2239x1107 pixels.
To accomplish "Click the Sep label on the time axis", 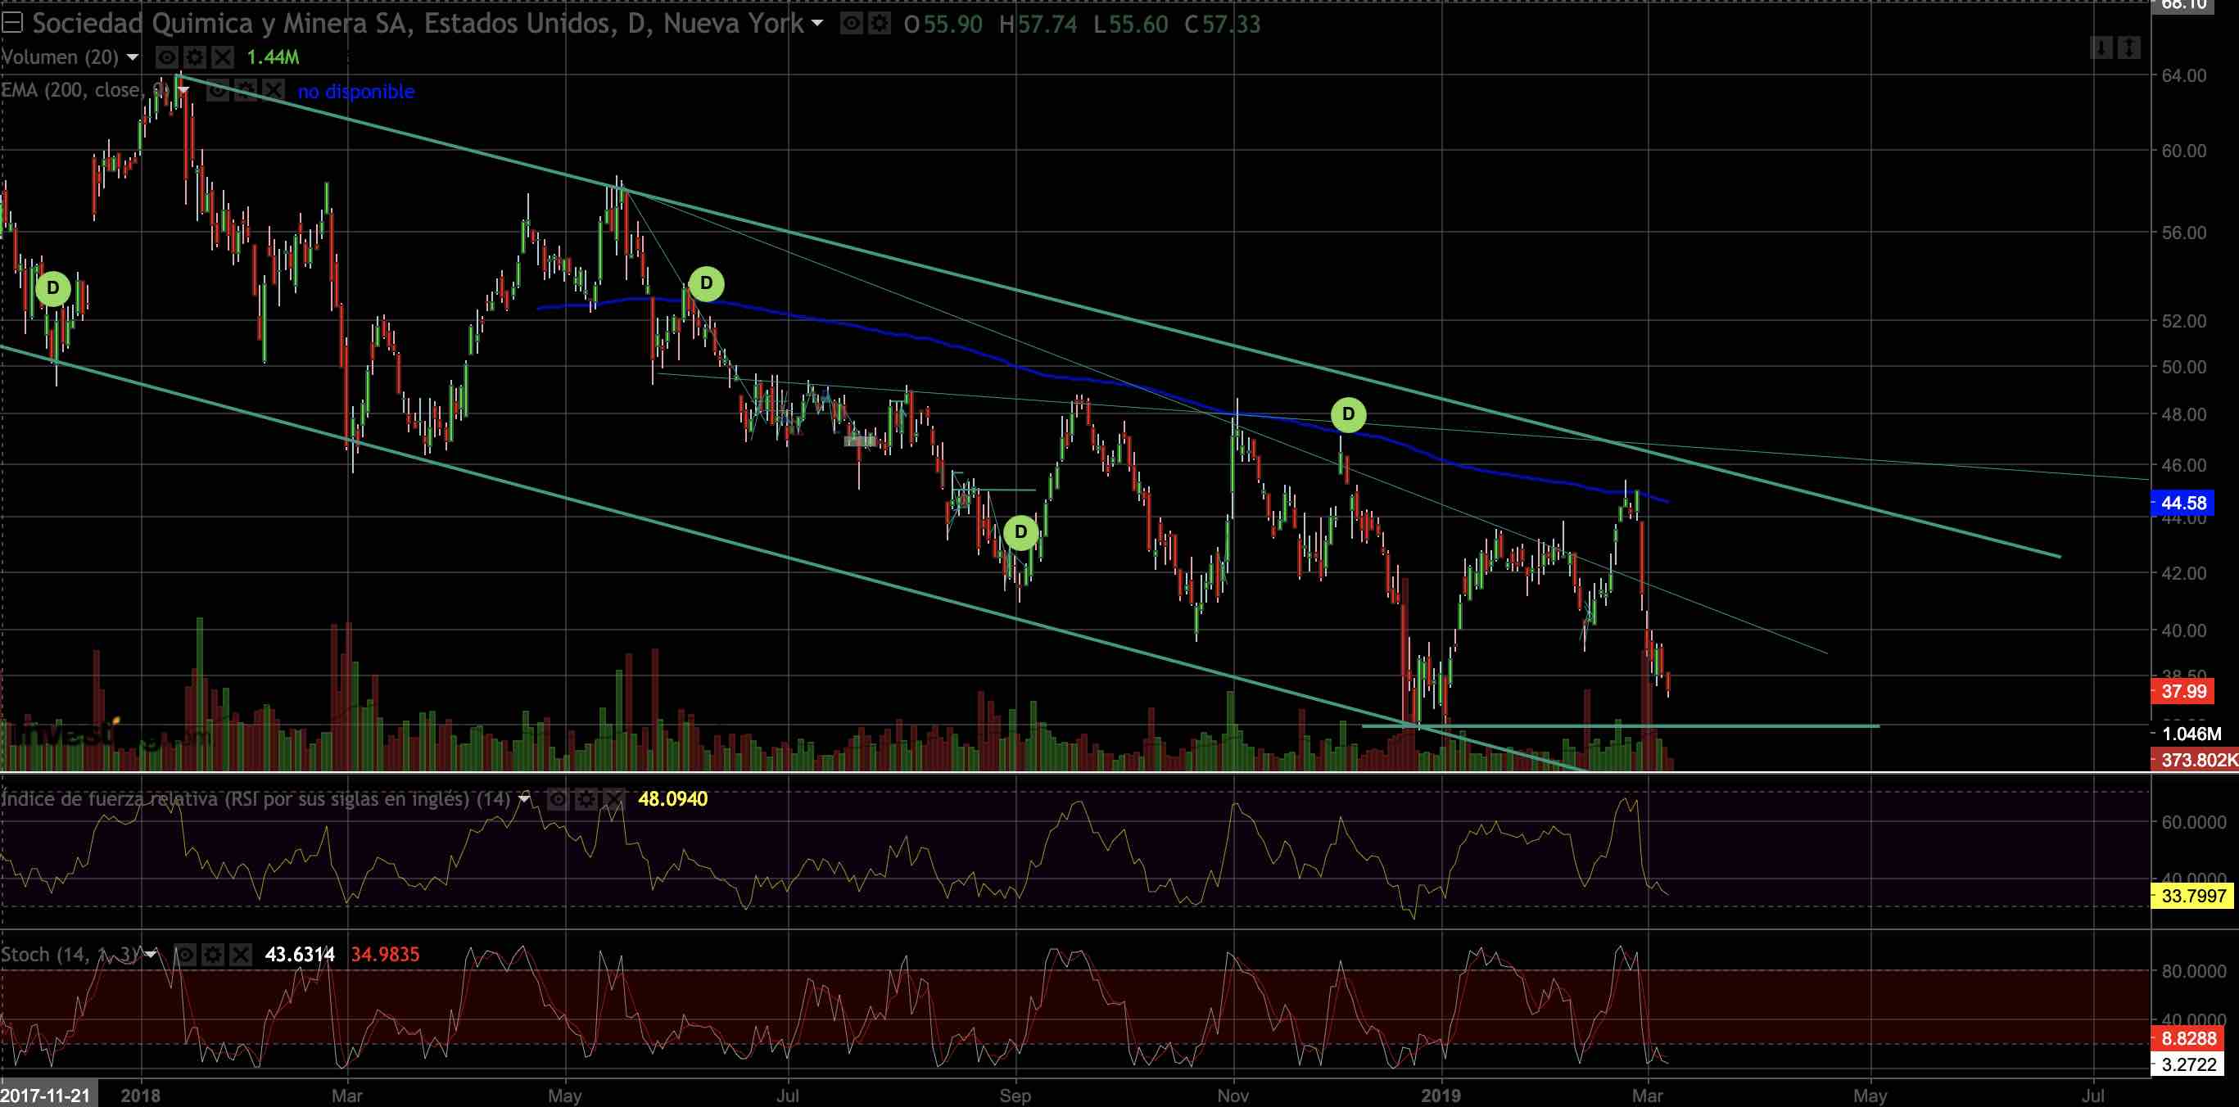I will pos(1015,1096).
